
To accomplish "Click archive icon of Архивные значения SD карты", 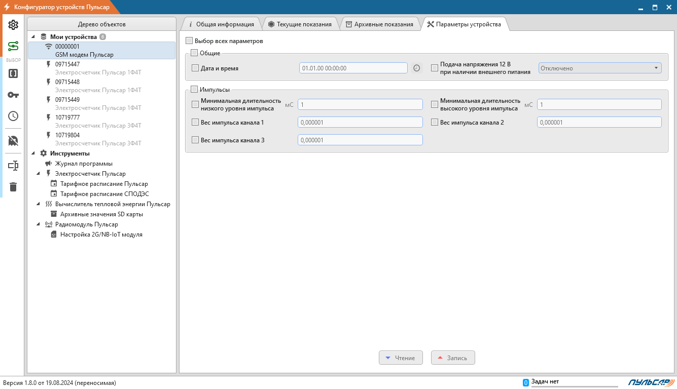I will click(x=54, y=214).
